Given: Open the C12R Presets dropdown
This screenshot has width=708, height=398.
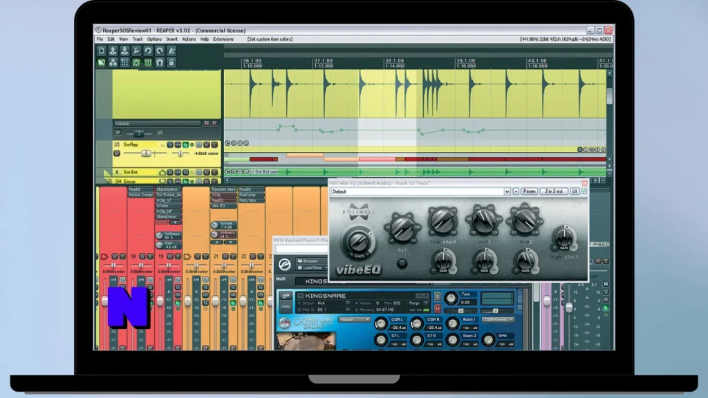Looking at the screenshot, I should 498,319.
